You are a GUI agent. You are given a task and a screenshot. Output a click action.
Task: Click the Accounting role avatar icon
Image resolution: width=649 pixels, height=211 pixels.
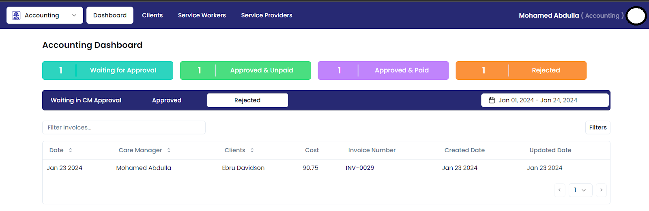coord(16,15)
